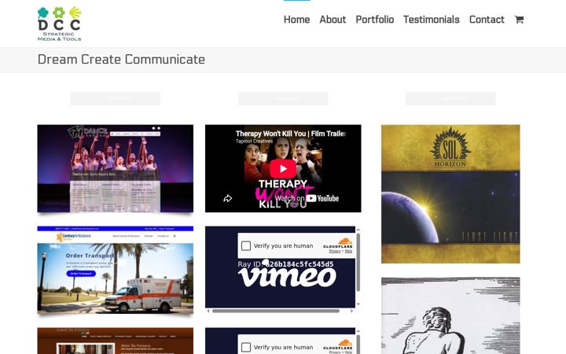Click the Help link in Cloudflare widget
This screenshot has height=354, width=566.
coord(348,251)
